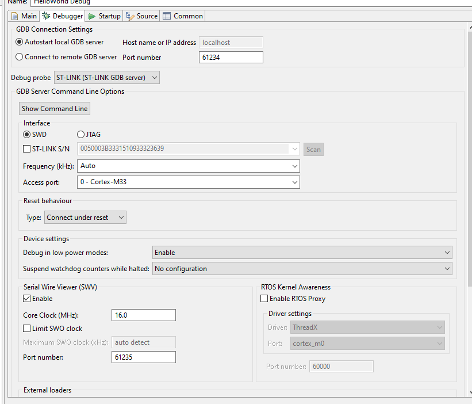Click the Maximum SWO clock field
The height and width of the screenshot is (404, 472).
(x=144, y=342)
